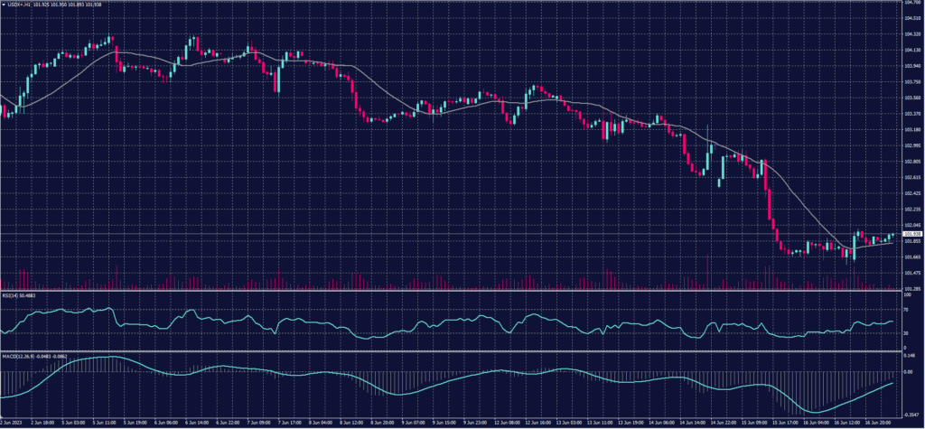Click the MACD(12,26,9) indicator label
Viewport: 925px width, 429px height.
(x=20, y=355)
